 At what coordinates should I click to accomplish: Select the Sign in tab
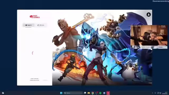[x=29, y=25]
